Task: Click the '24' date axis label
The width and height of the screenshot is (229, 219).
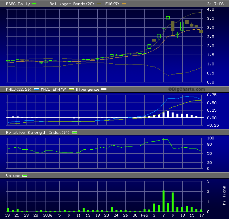Action: 116,215
